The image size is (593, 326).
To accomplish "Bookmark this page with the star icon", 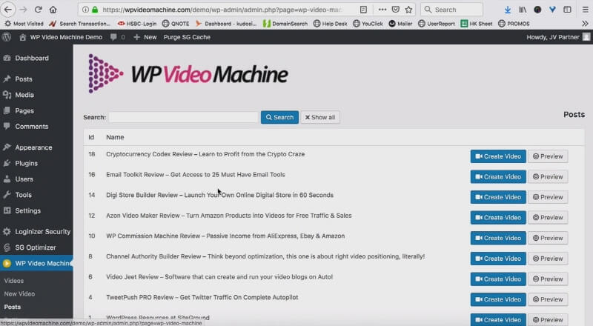I will coord(408,10).
